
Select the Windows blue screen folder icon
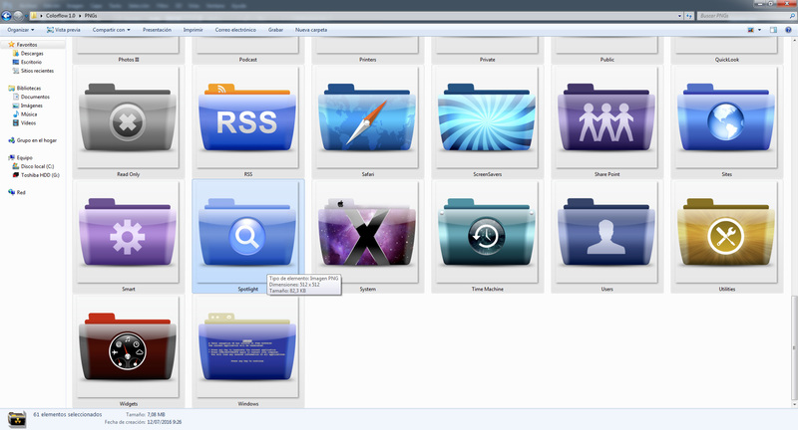(x=247, y=347)
